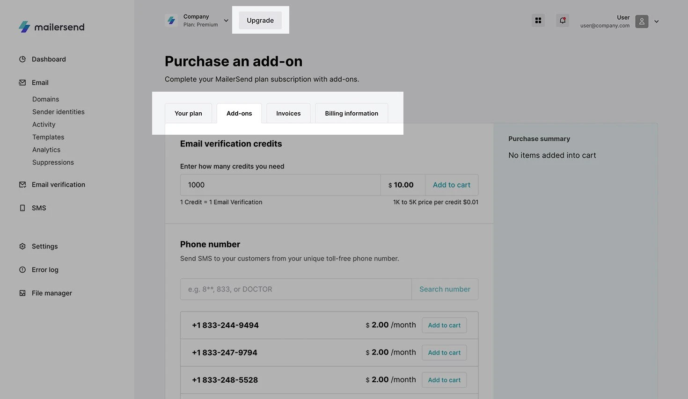The image size is (688, 399).
Task: Click the Dashboard pie chart icon
Action: [x=22, y=59]
